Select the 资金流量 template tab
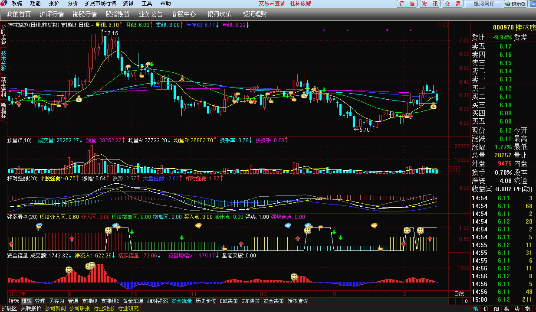This screenshot has height=312, width=536. [x=181, y=301]
